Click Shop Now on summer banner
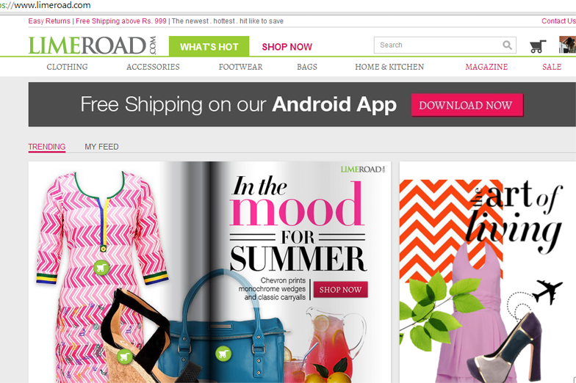 341,290
